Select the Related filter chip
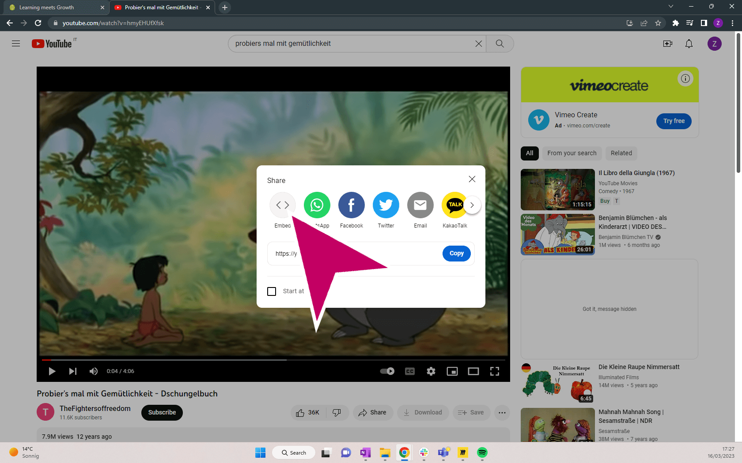742x463 pixels. 621,153
